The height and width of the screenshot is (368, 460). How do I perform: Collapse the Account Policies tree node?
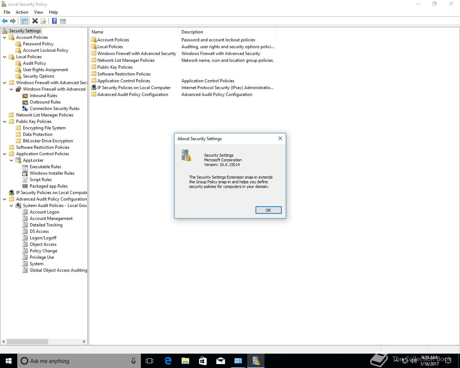click(5, 37)
